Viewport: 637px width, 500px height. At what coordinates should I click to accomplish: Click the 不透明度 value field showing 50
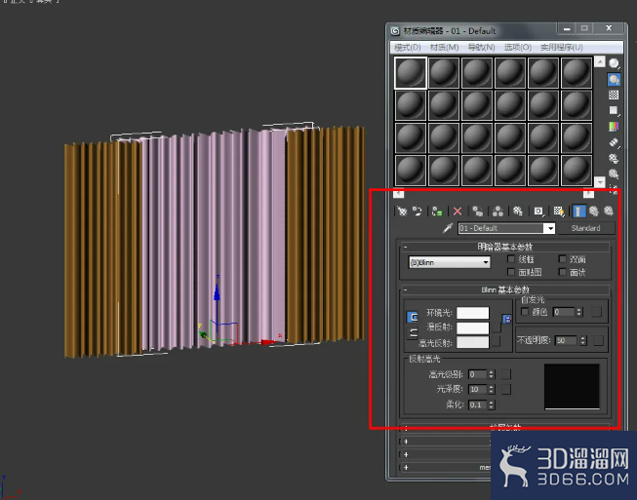pos(567,340)
